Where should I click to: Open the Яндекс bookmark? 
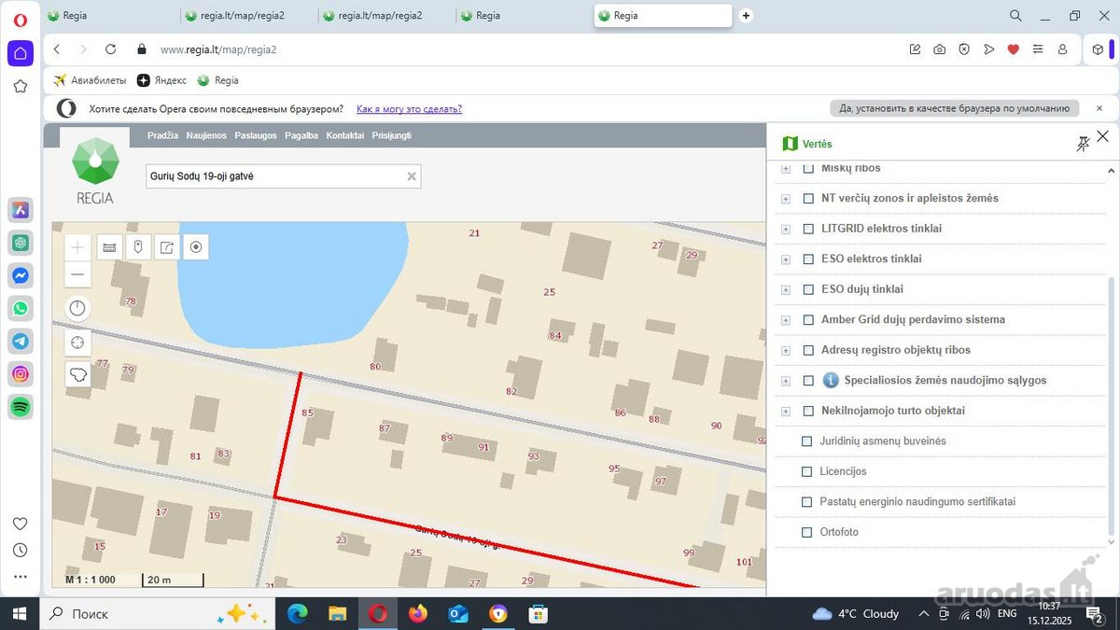(162, 80)
